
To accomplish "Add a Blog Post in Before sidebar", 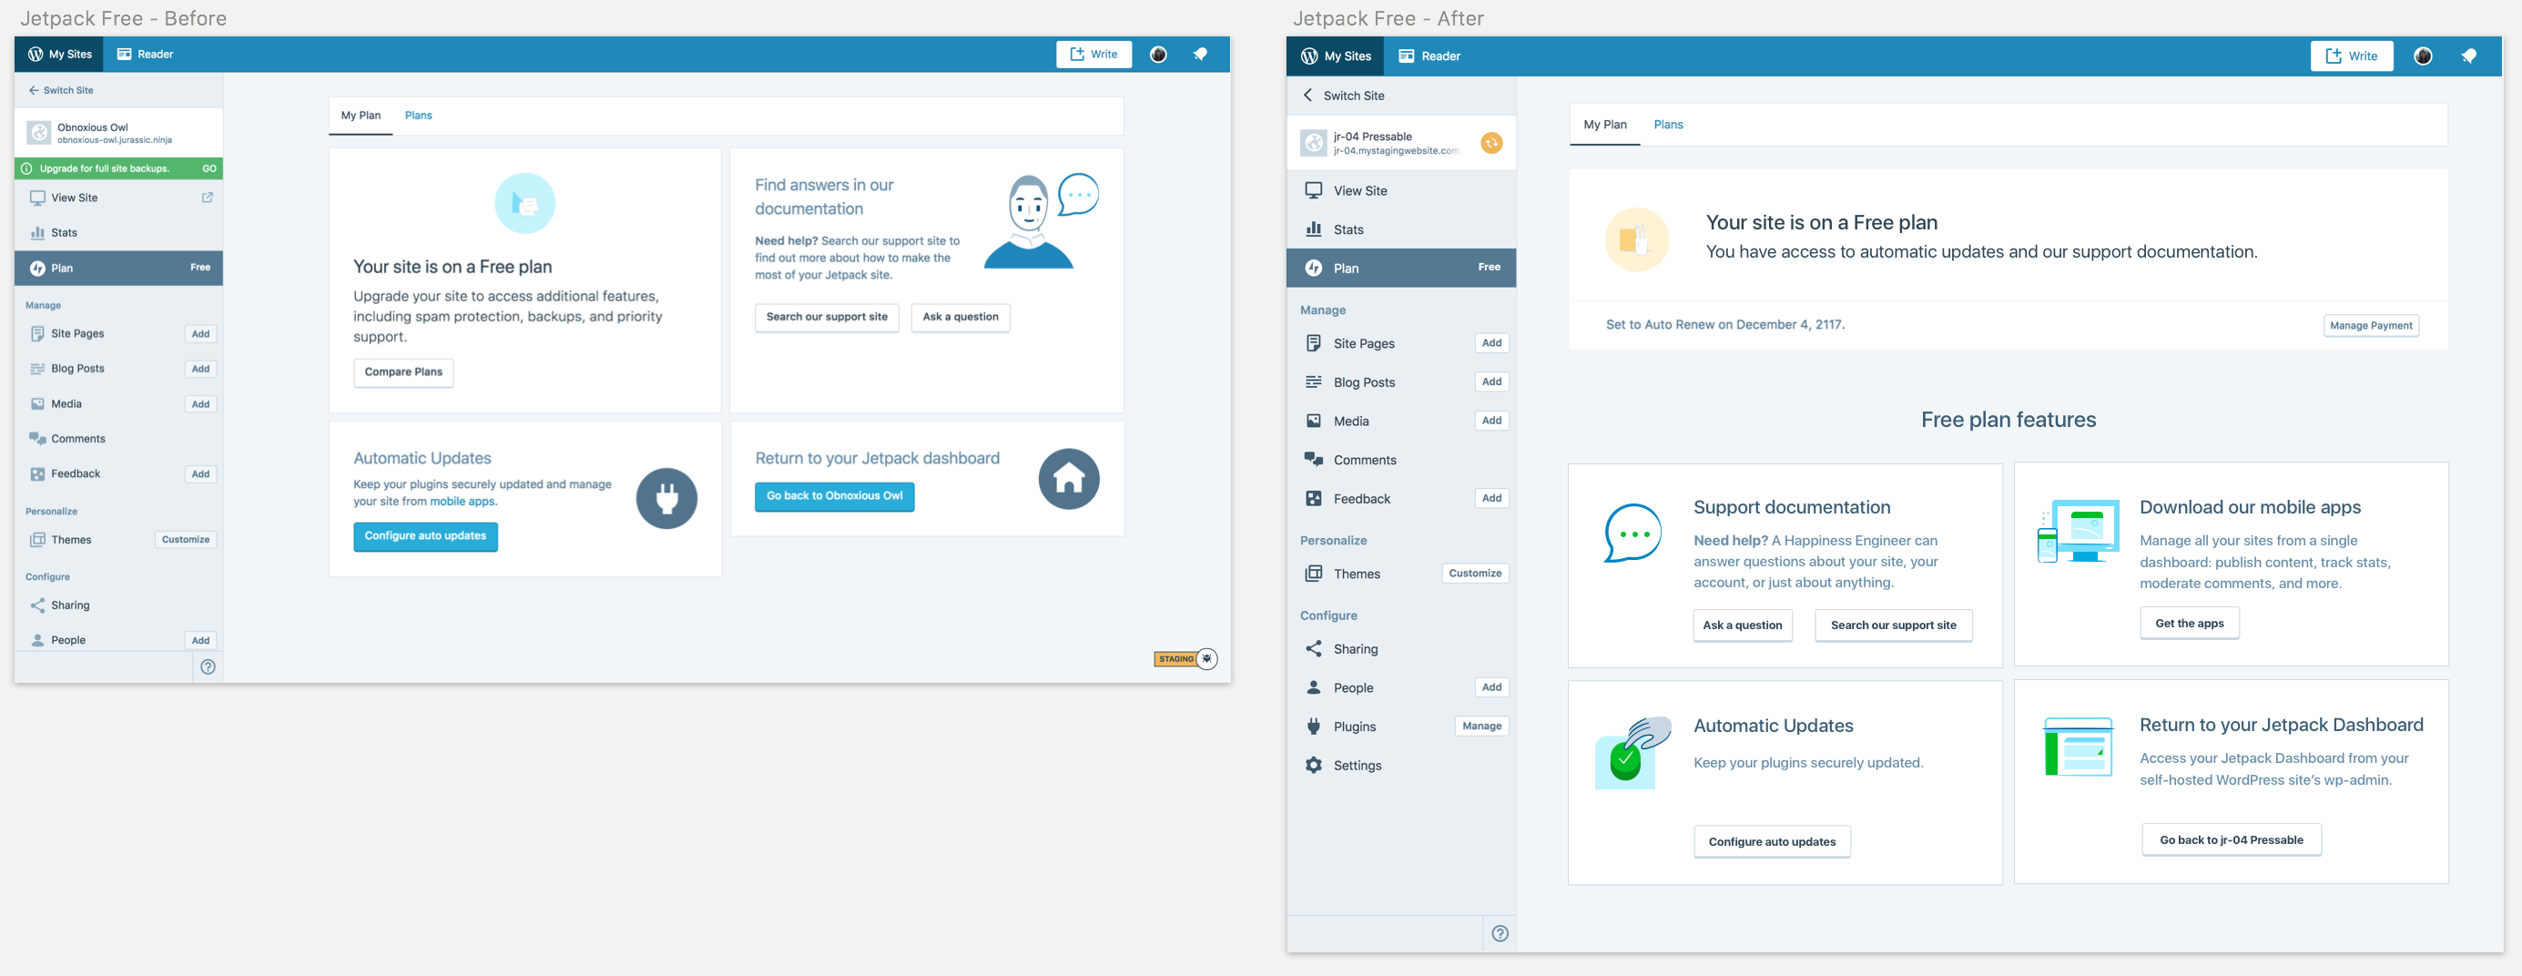I will [x=200, y=369].
